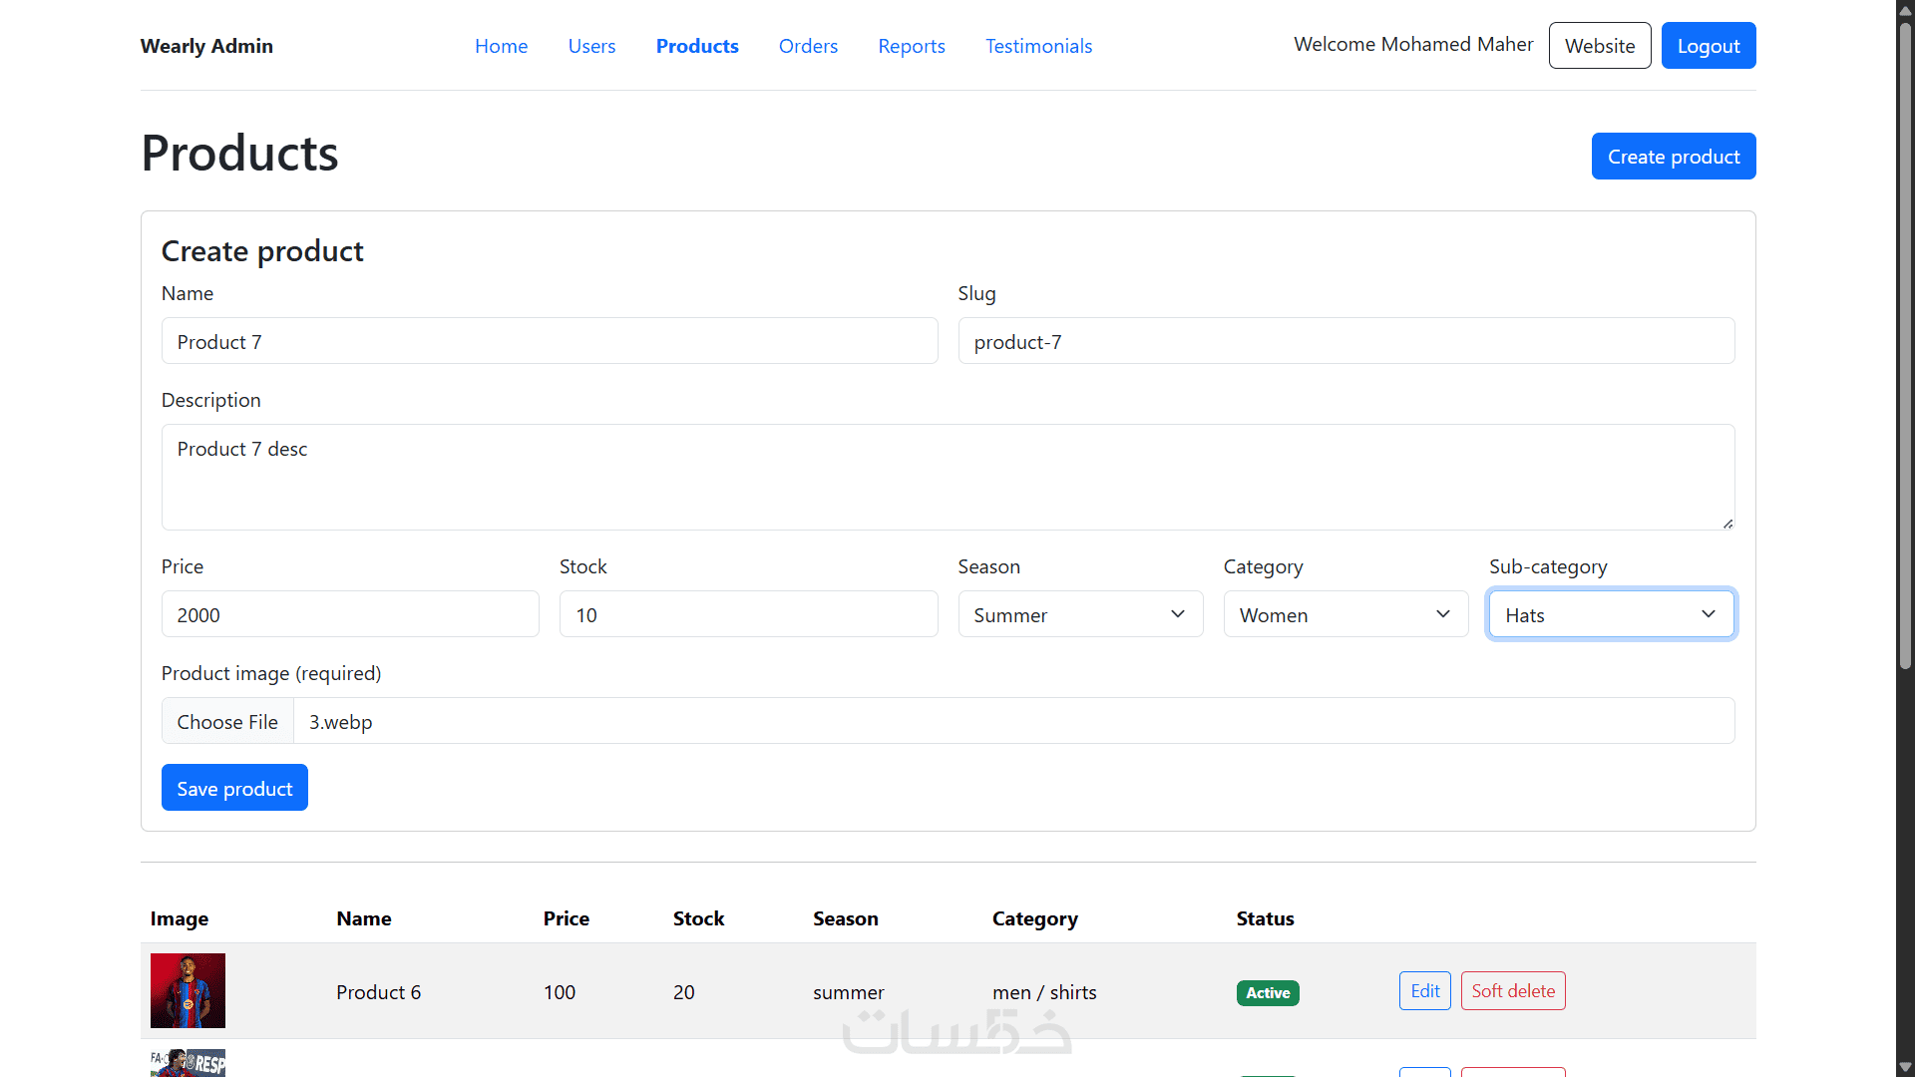This screenshot has height=1077, width=1915.
Task: Expand the Category dropdown showing Women
Action: coord(1345,614)
